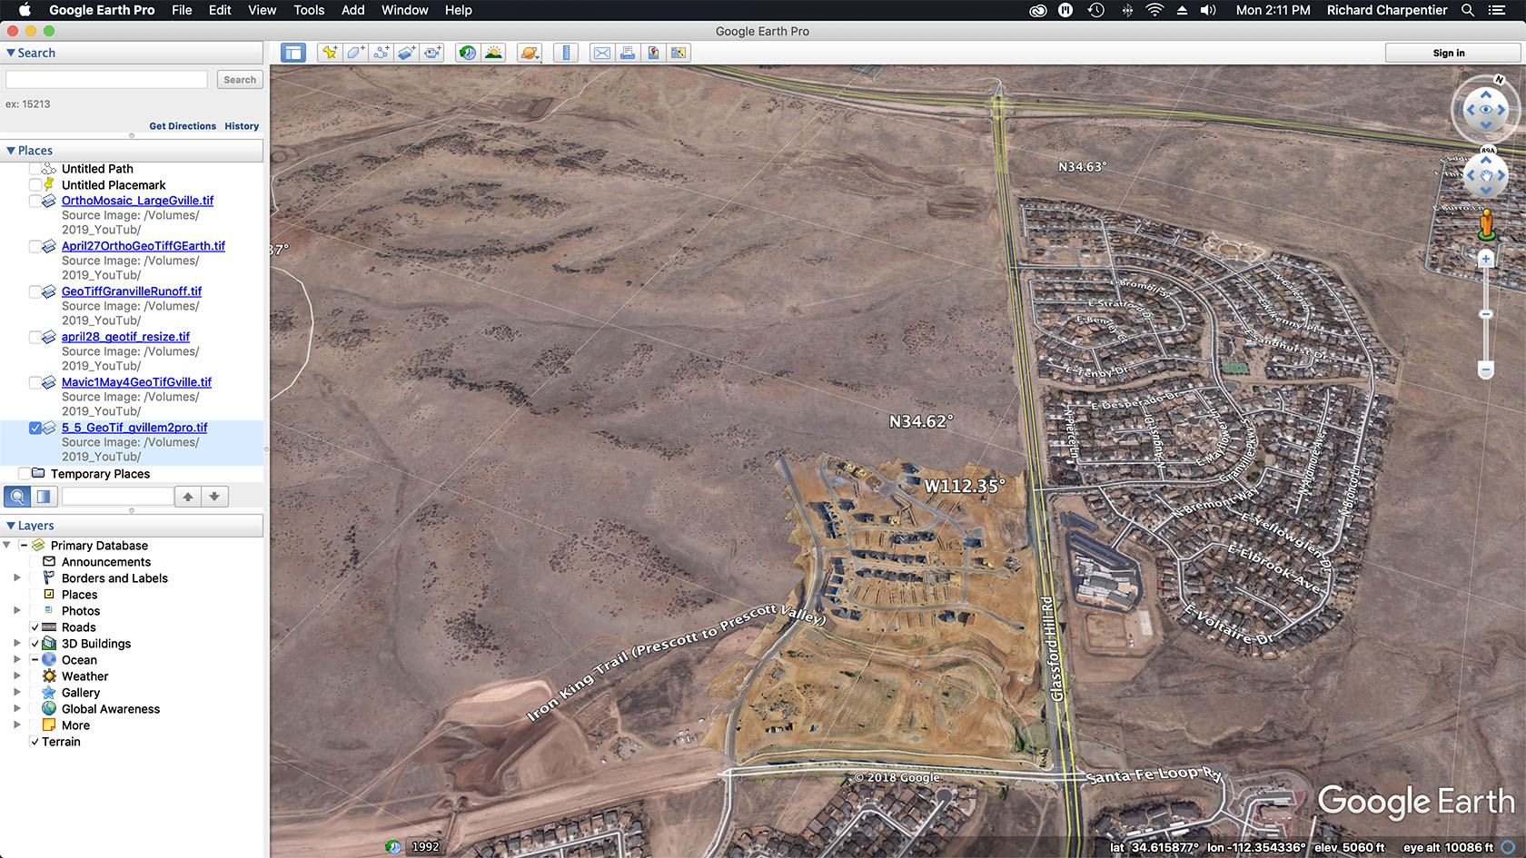Expand the Roads layer tree item
1526x858 pixels.
click(17, 626)
